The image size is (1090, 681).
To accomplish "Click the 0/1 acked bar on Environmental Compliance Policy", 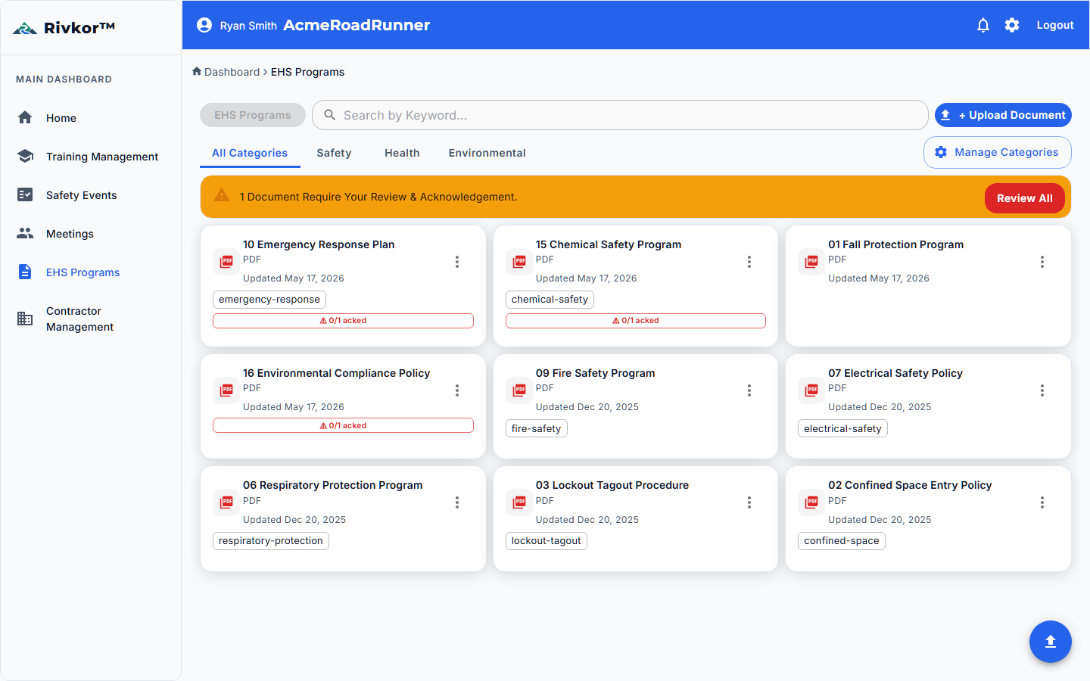I will tap(343, 425).
